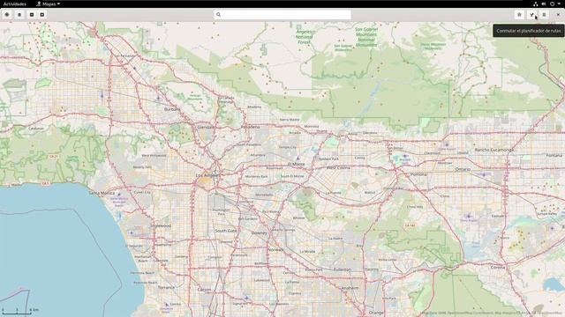Image resolution: width=565 pixels, height=317 pixels.
Task: Open the Actividades overview
Action: click(15, 4)
